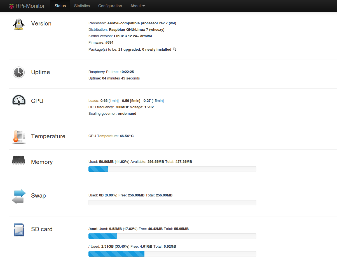Click the Uptime section heading
337x265 pixels.
pyautogui.click(x=41, y=72)
